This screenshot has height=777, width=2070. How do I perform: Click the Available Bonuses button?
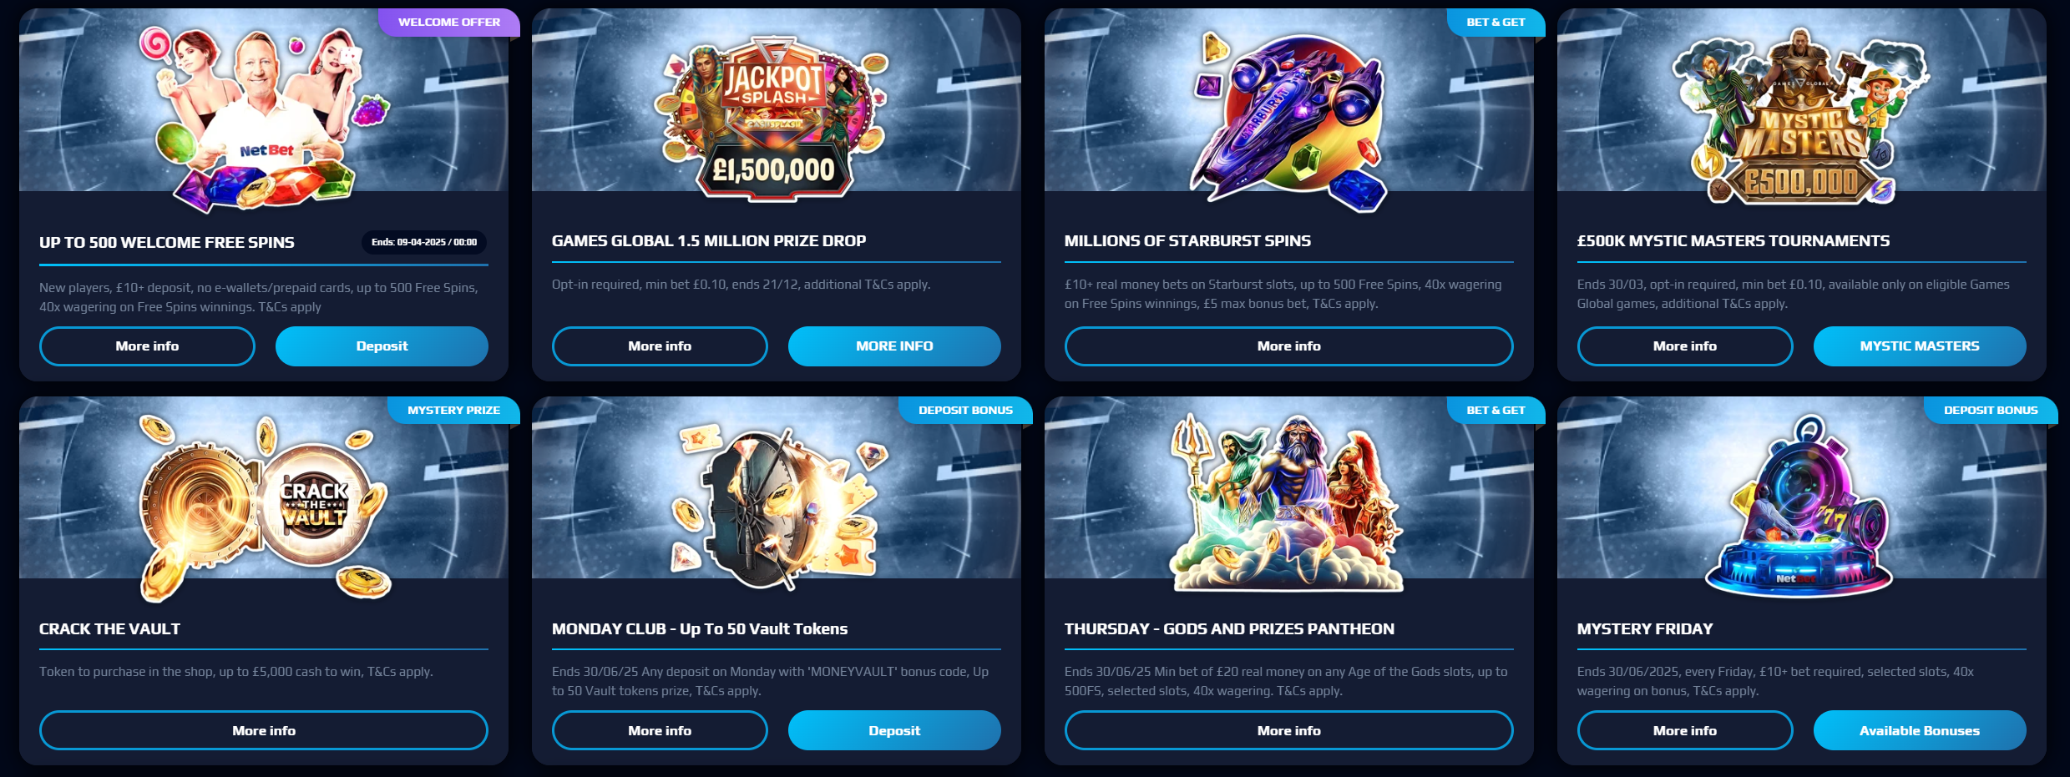coord(1920,730)
